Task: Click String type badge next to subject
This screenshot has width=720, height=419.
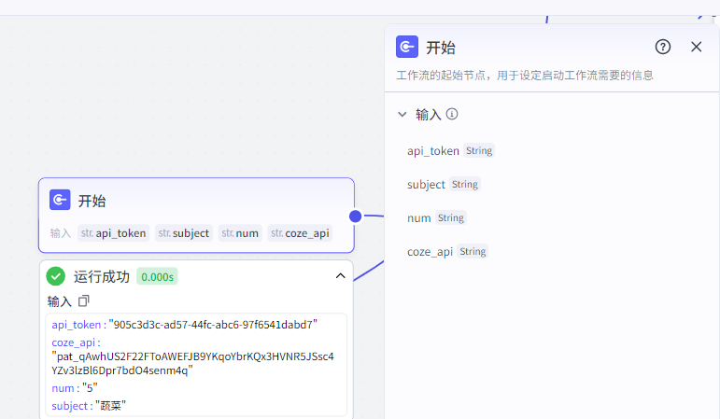Action: 465,184
